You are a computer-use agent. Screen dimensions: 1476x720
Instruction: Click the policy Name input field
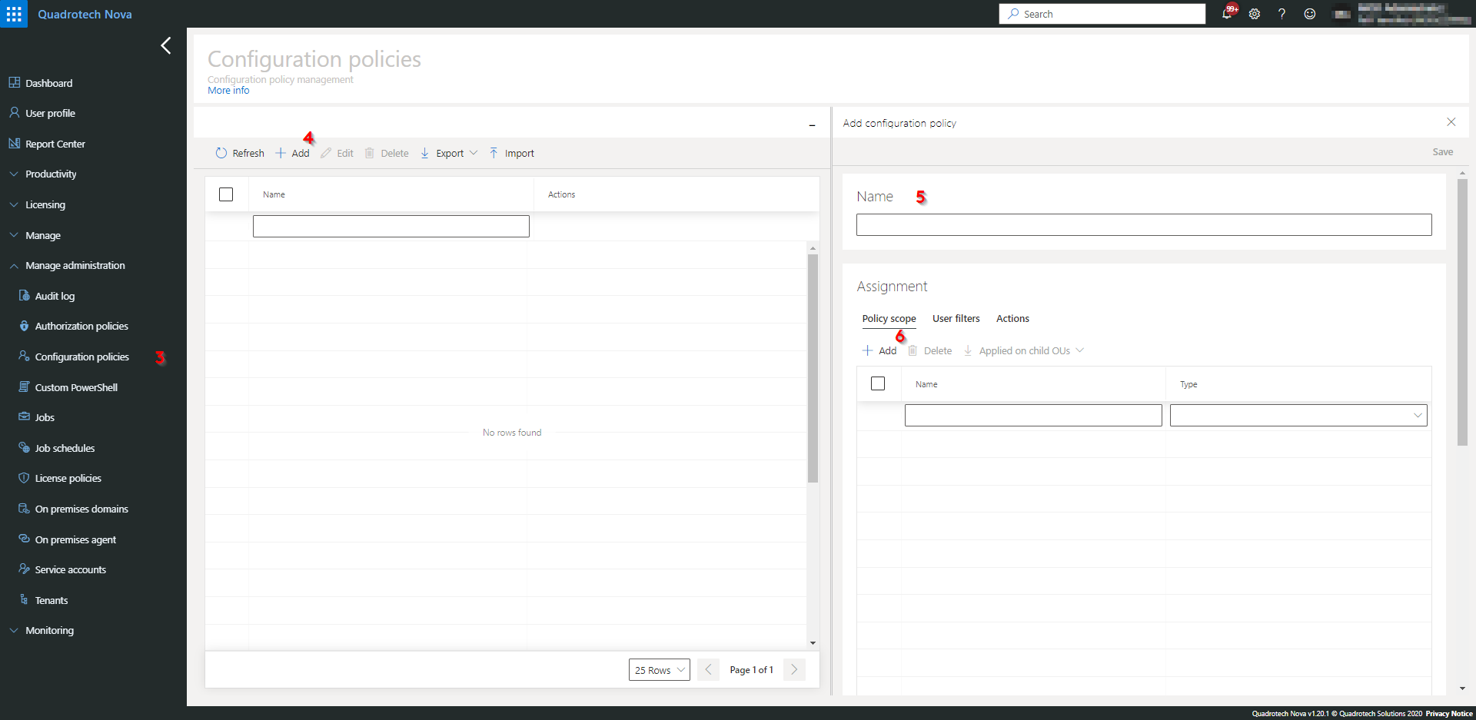(1144, 224)
